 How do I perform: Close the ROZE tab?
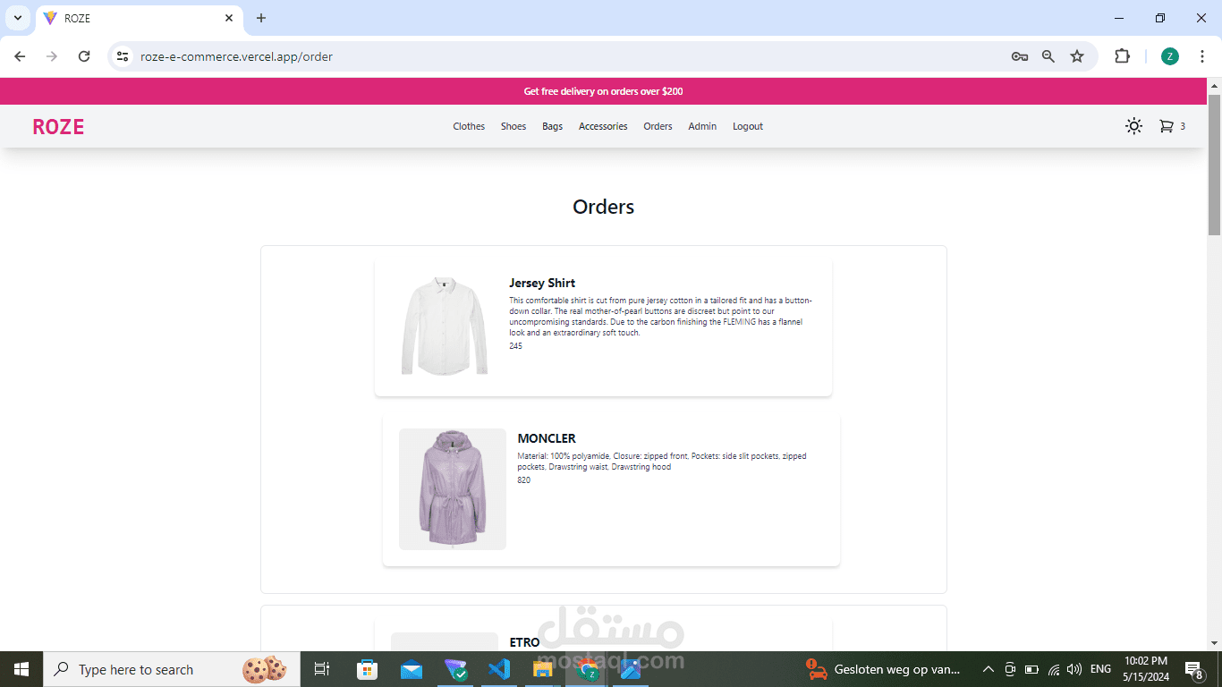coord(229,18)
